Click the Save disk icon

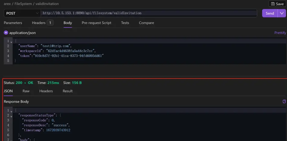[x=273, y=4]
